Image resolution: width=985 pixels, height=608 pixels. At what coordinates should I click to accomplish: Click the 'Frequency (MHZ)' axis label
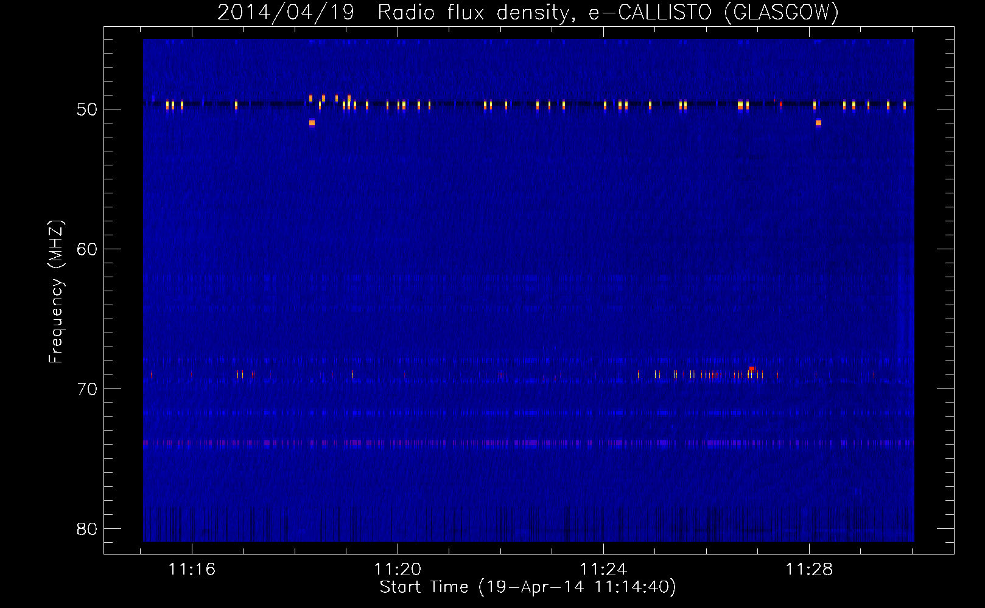[55, 292]
